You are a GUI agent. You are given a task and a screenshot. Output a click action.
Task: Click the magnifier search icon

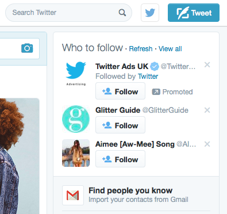coord(122,13)
